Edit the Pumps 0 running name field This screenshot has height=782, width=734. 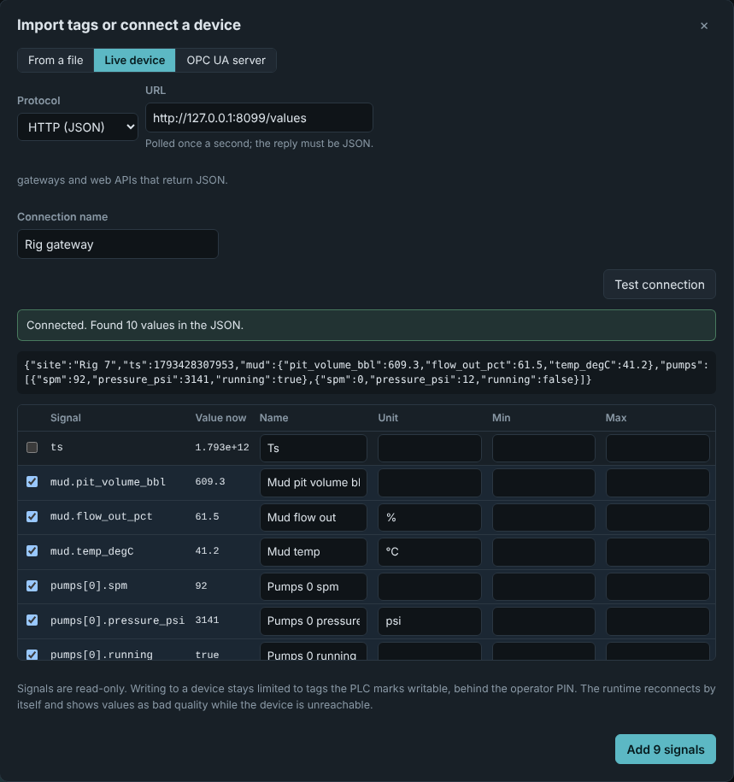point(313,652)
